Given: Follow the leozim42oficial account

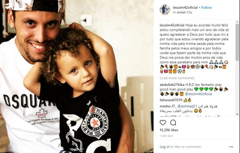Looking at the screenshot, I should point(206,7).
